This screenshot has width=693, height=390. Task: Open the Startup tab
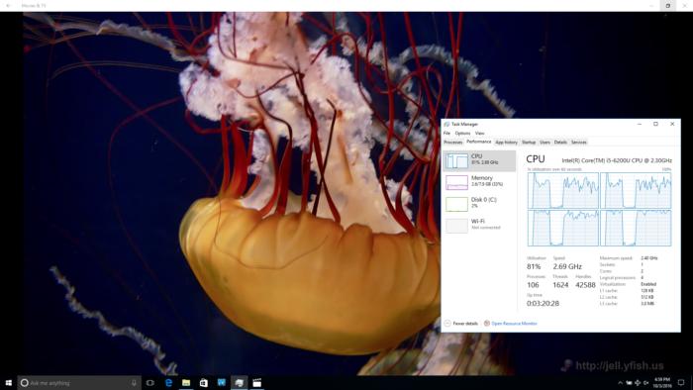(528, 143)
